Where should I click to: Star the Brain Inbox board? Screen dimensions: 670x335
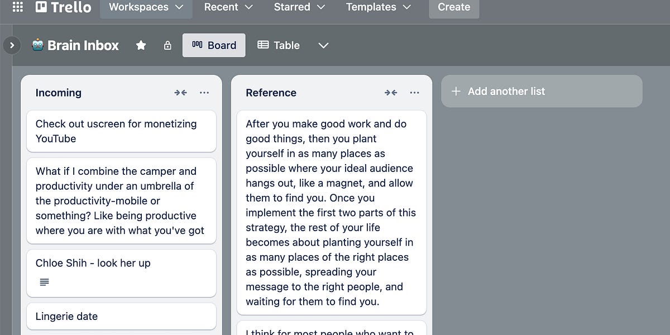coord(141,45)
